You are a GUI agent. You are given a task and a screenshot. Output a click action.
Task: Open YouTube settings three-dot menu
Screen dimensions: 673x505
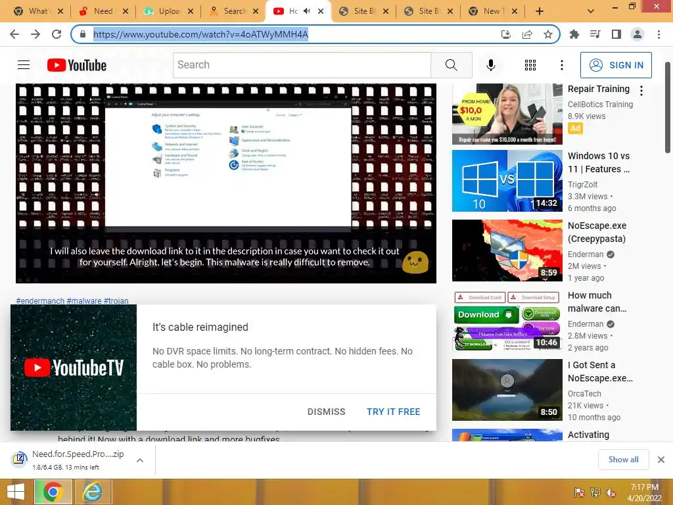point(562,65)
